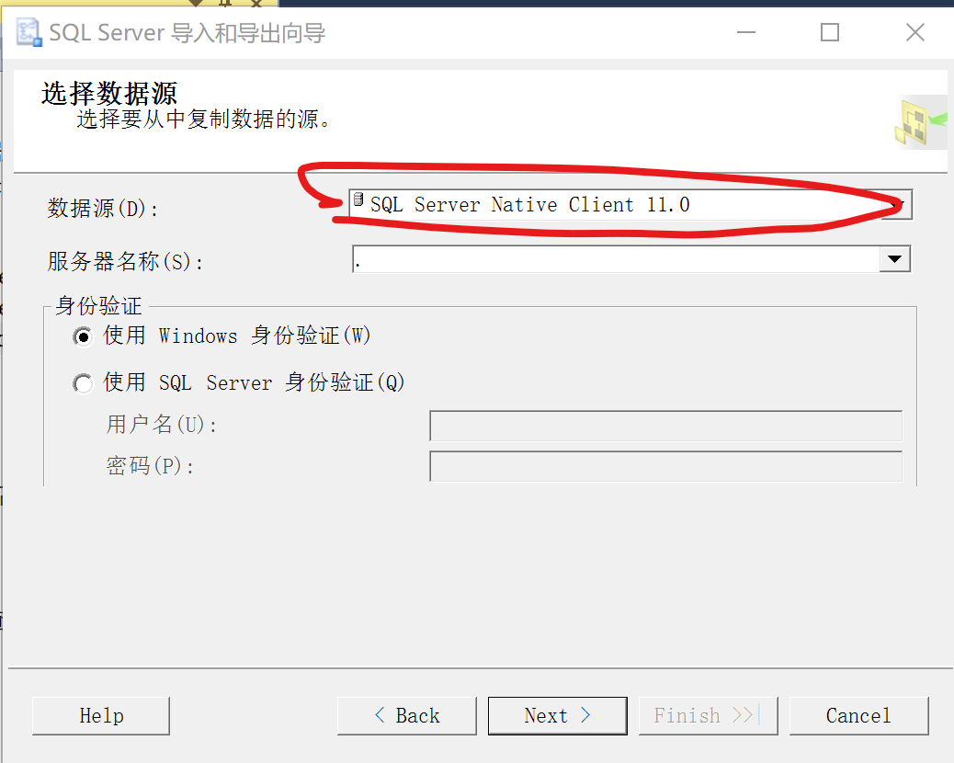Click the username input field

665,426
